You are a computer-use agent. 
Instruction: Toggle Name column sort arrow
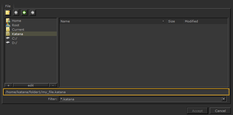click(x=163, y=21)
